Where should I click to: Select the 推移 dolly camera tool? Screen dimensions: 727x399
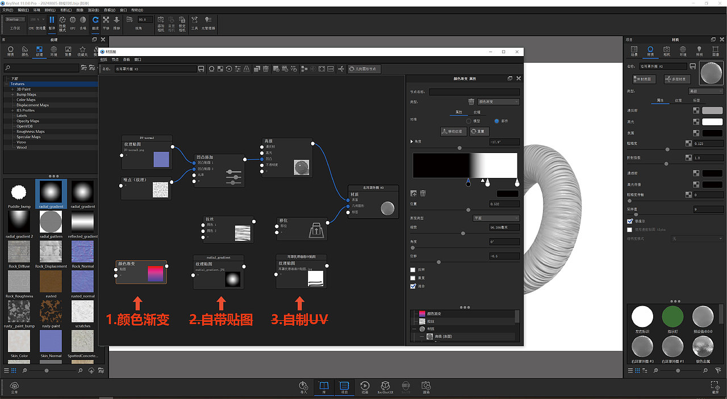116,20
